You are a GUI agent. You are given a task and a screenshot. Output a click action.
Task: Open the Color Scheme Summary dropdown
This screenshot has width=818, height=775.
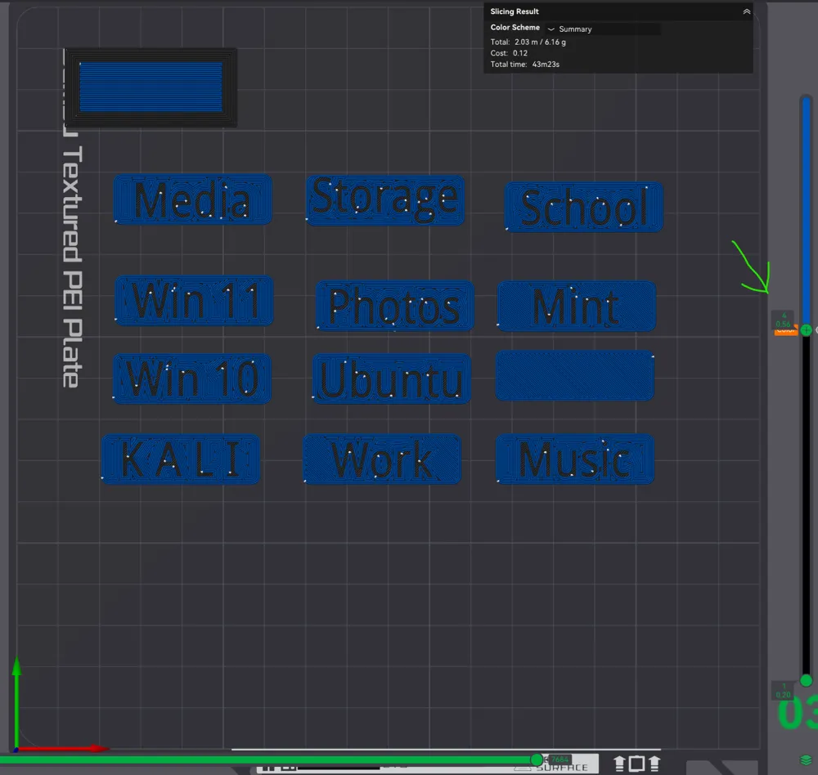[x=603, y=29]
